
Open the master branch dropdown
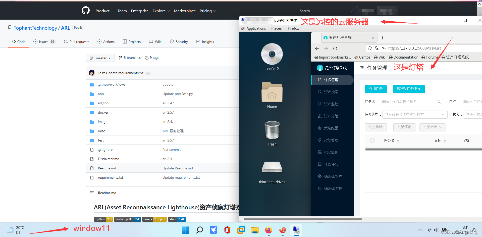click(x=100, y=58)
